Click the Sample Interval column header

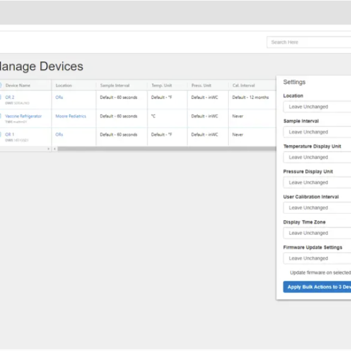click(x=115, y=85)
